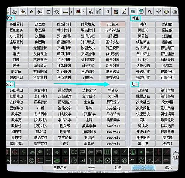
Task: Click the magnet snap icon
Action: coord(150,12)
